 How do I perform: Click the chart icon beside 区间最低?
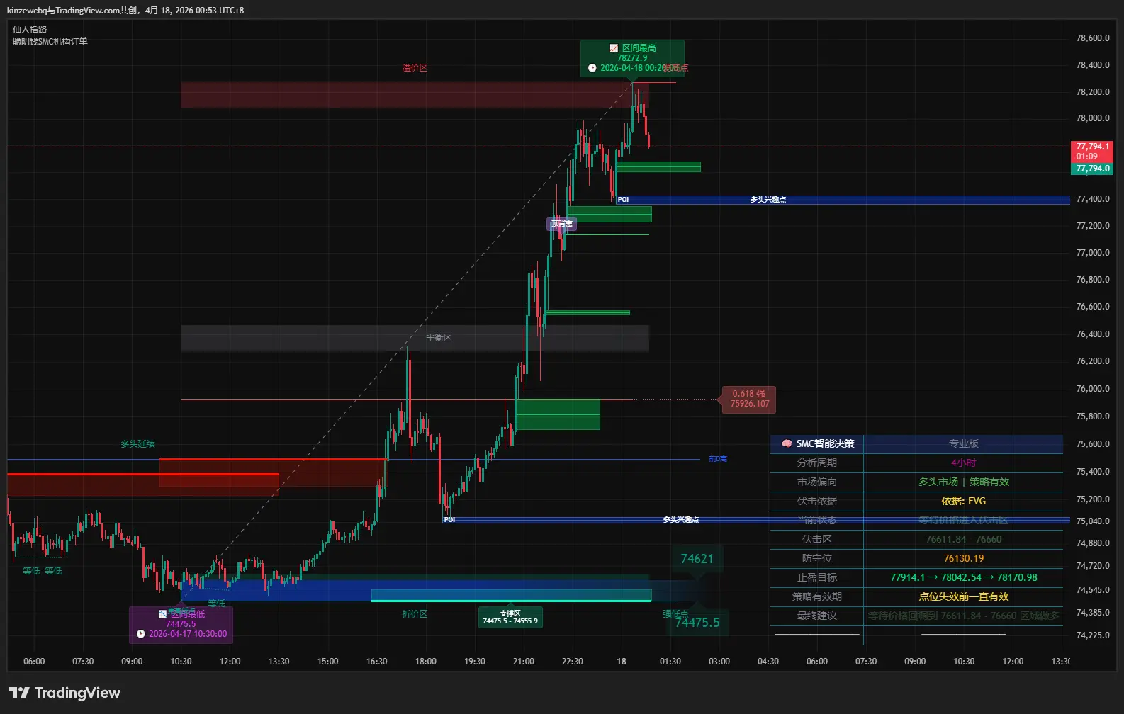[x=162, y=614]
